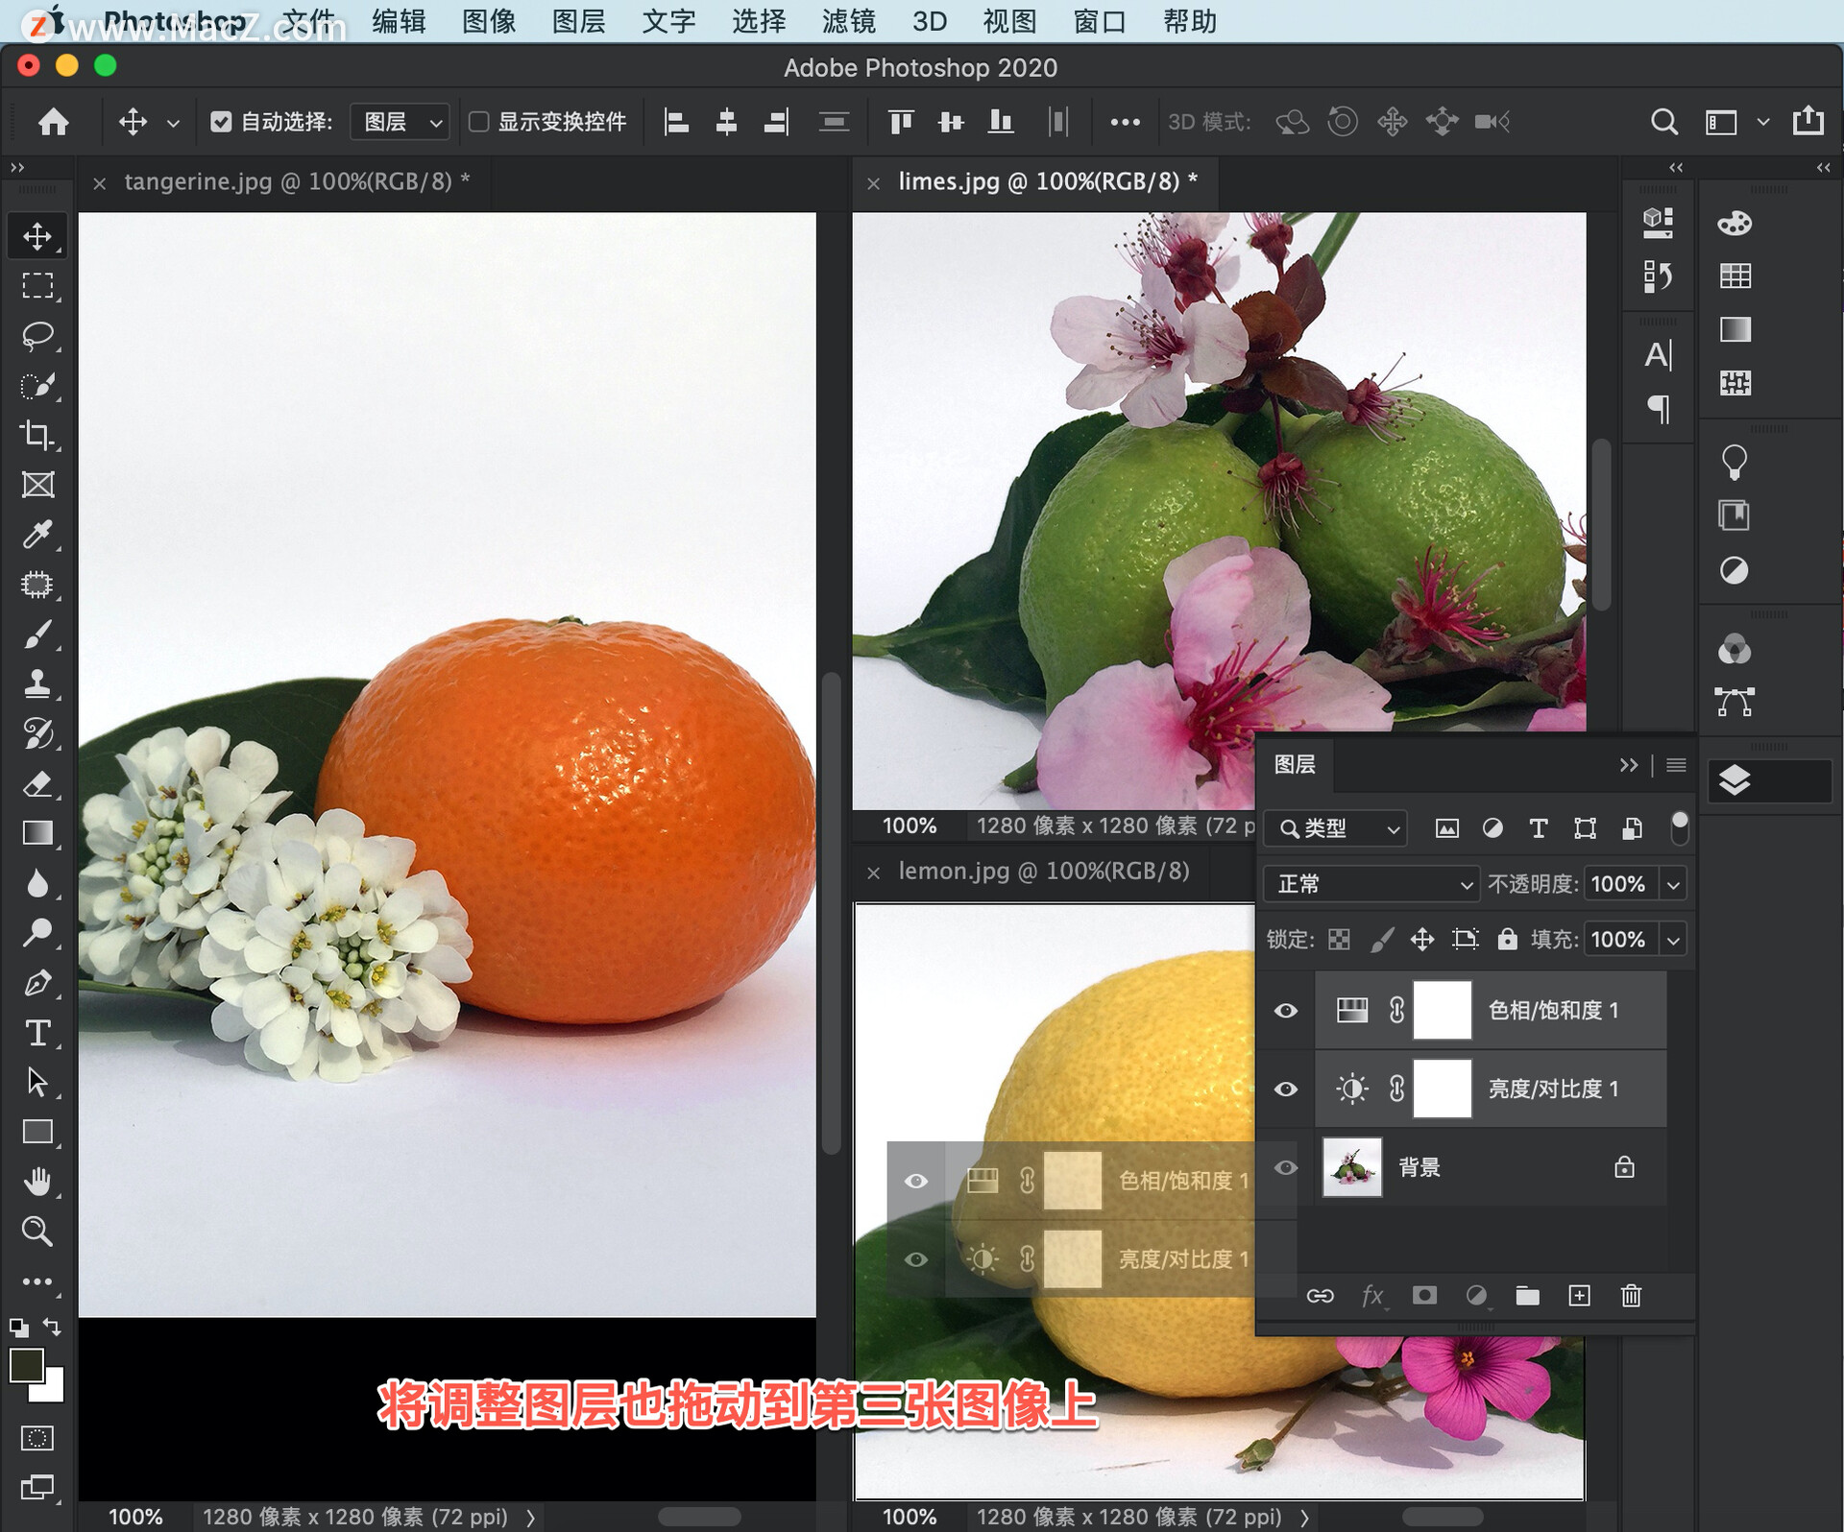Select the Zoom tool in toolbar
The height and width of the screenshot is (1532, 1844).
point(37,1232)
